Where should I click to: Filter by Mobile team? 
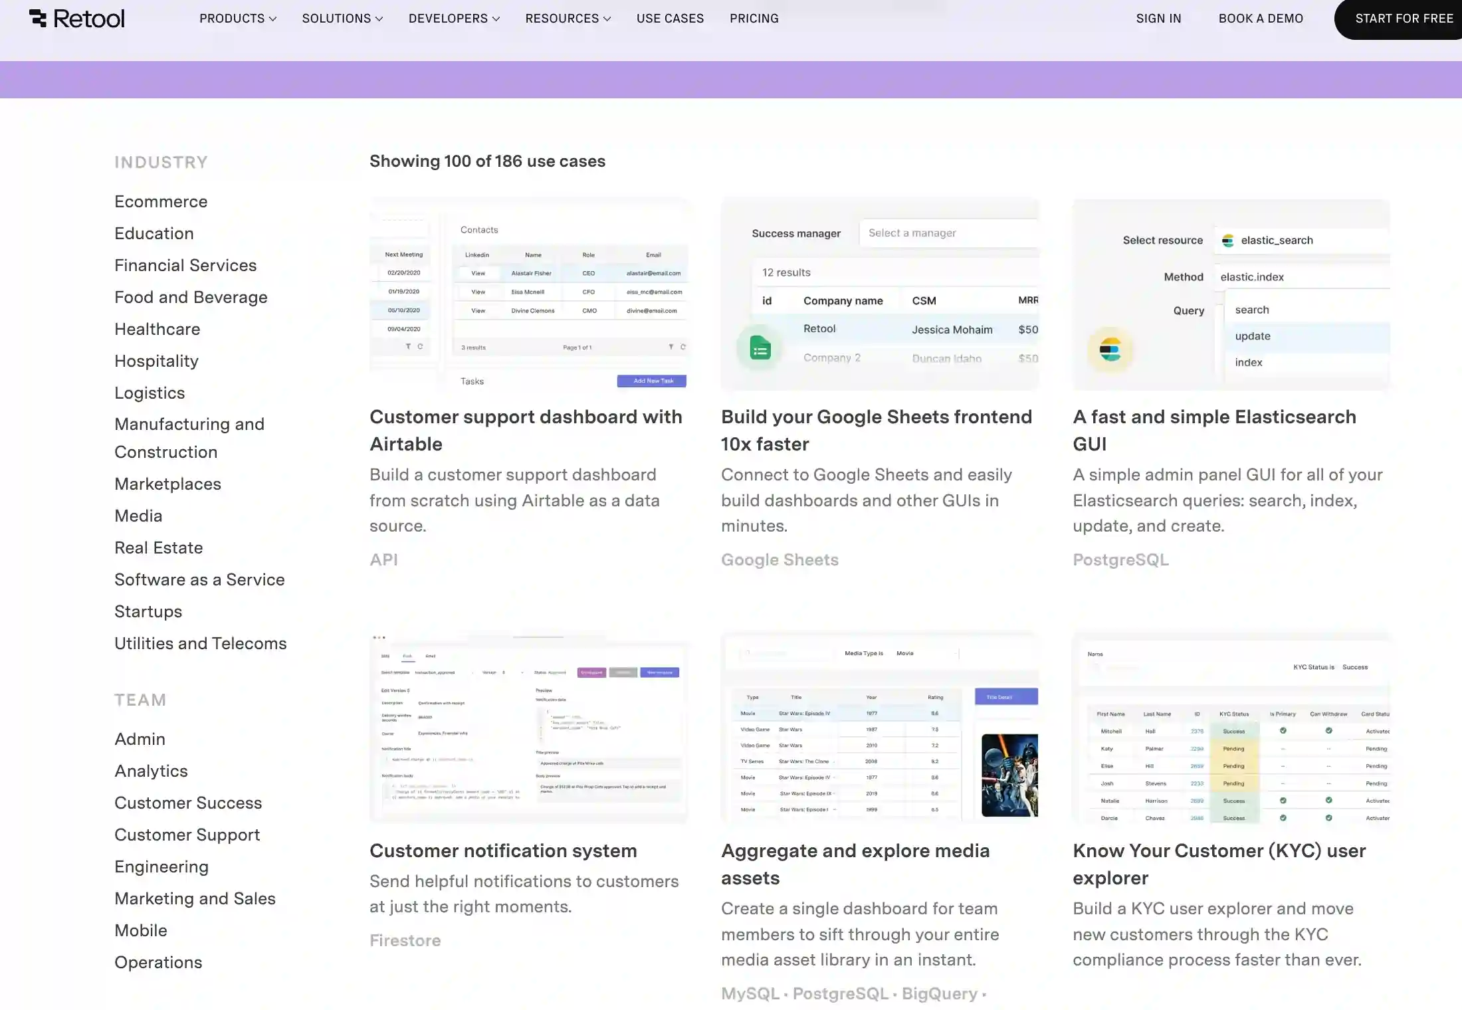tap(141, 930)
